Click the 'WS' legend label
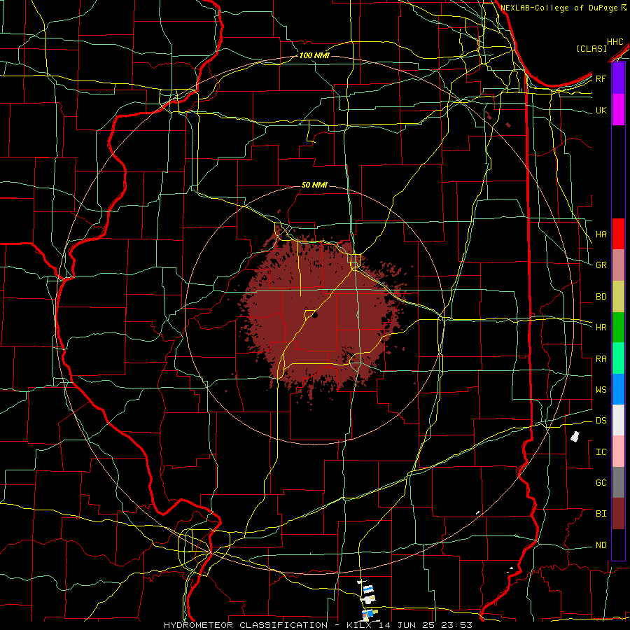The height and width of the screenshot is (630, 630). [601, 390]
